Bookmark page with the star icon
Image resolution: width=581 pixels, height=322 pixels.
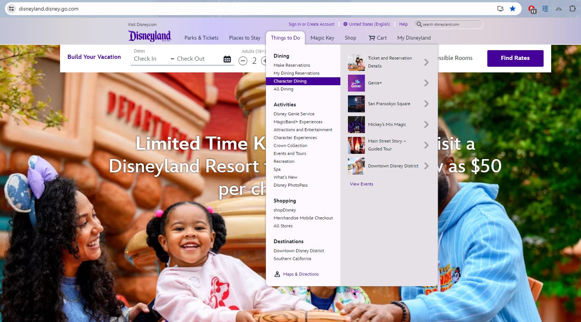point(513,9)
